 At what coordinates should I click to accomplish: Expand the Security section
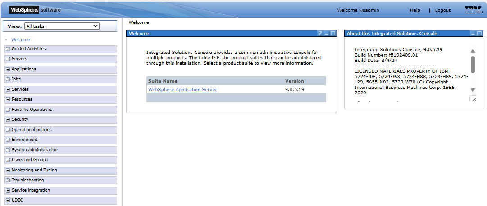[x=8, y=119]
